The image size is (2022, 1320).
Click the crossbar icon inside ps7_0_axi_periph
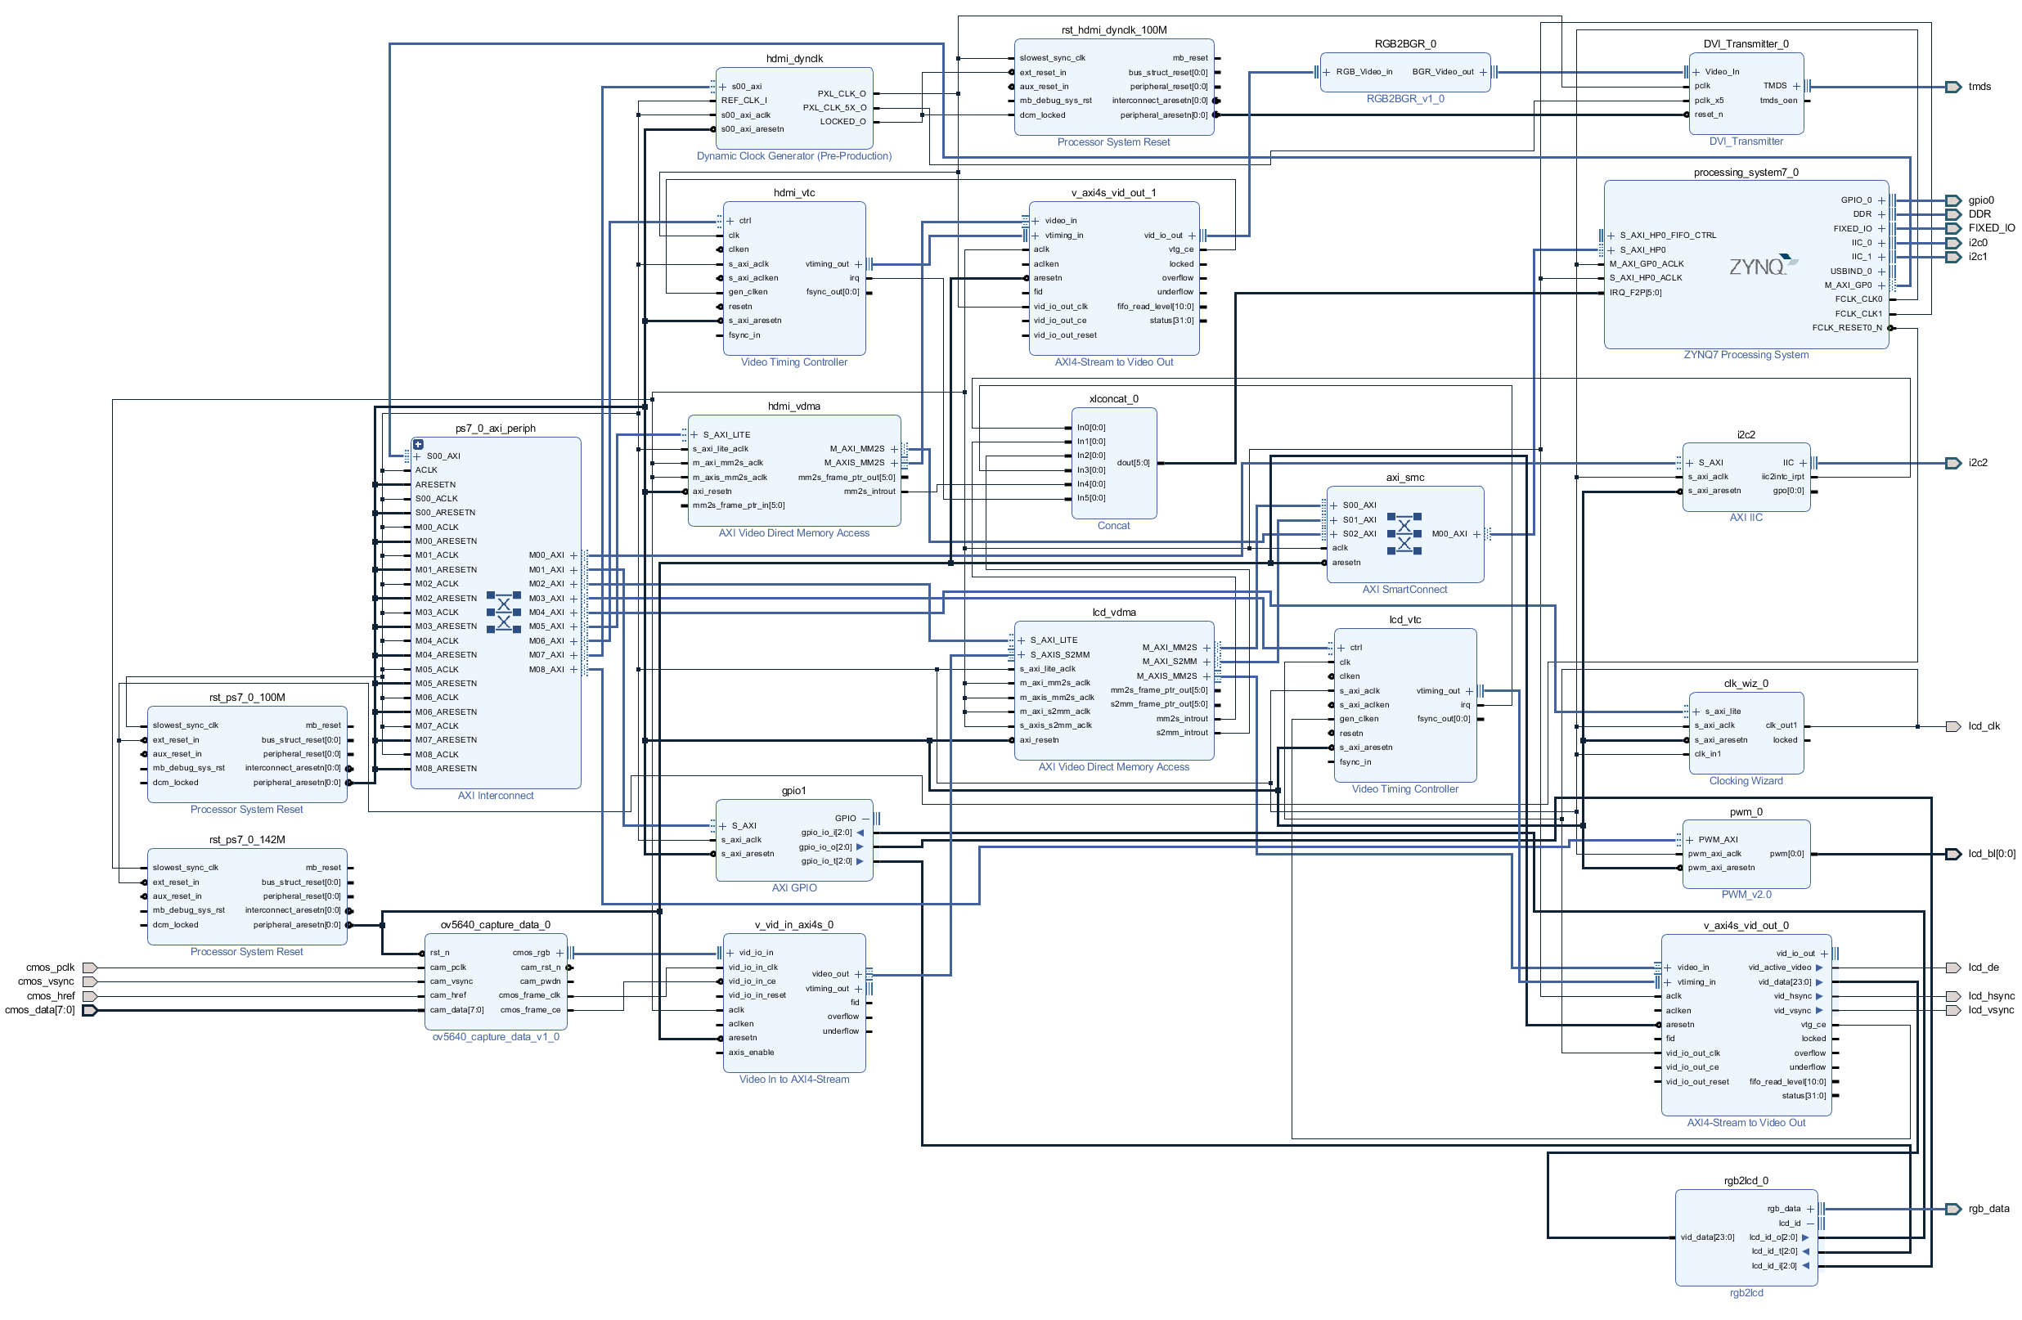pyautogui.click(x=504, y=612)
